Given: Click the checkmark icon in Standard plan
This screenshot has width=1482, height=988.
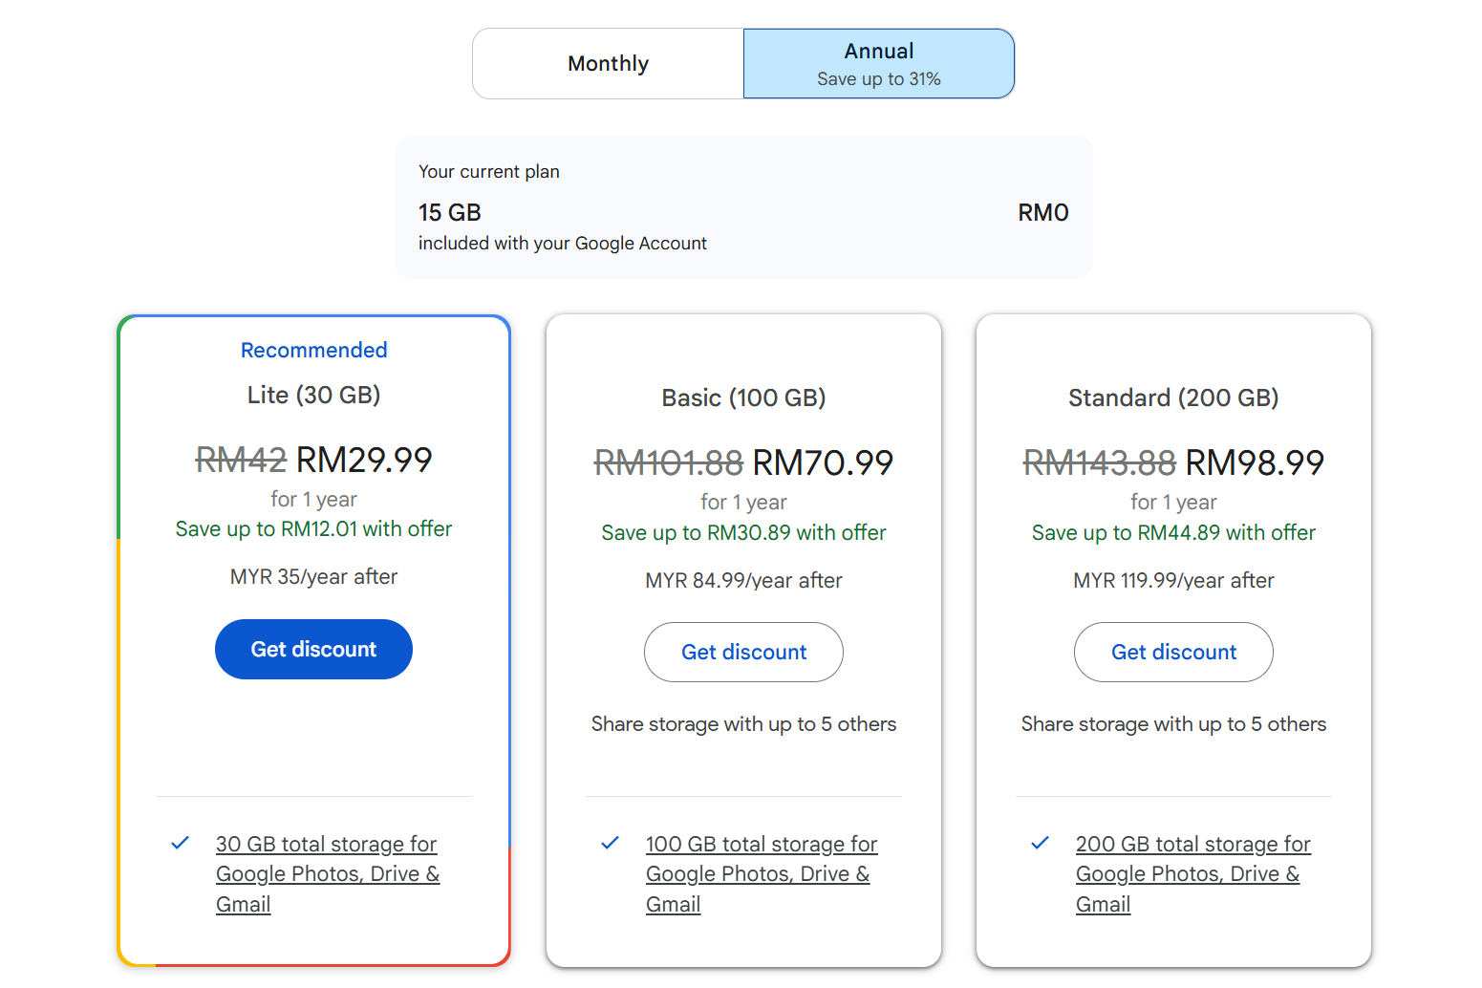Looking at the screenshot, I should coord(1040,844).
